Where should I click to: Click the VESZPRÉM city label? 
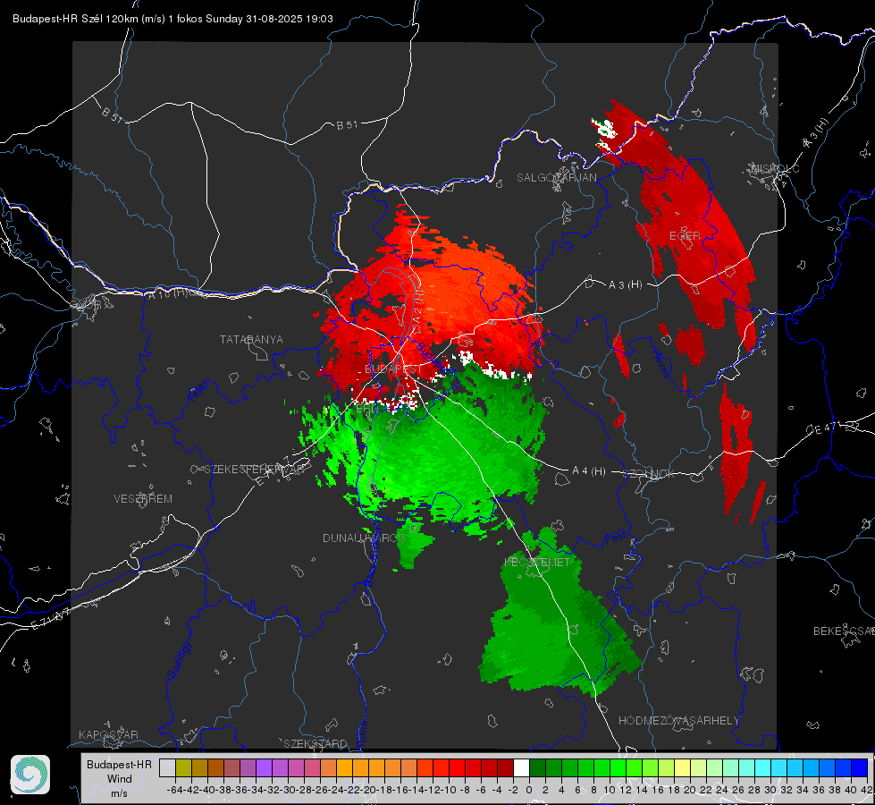[x=143, y=499]
